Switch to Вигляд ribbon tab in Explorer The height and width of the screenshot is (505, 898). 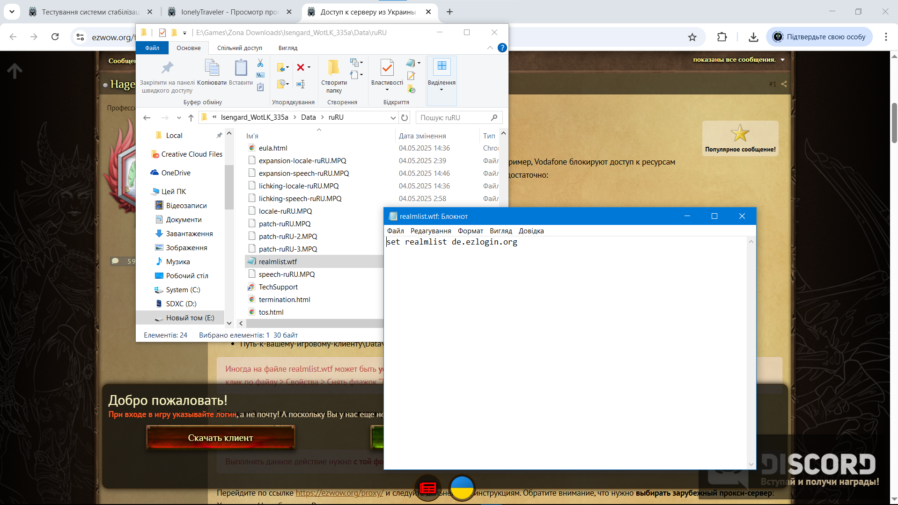tap(288, 48)
